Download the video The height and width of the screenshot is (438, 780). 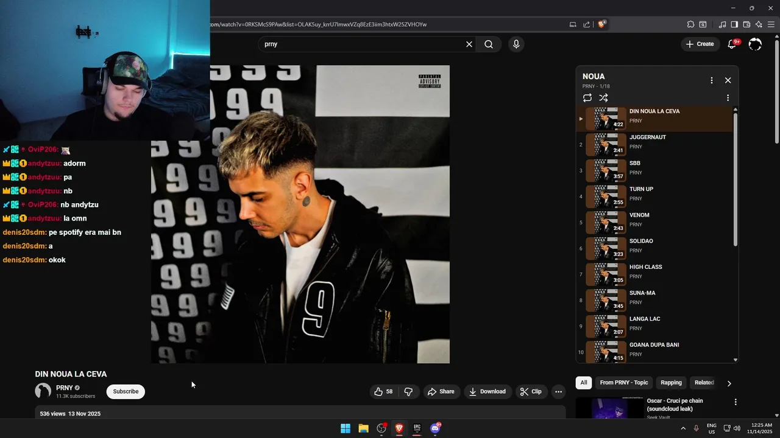[x=487, y=392]
